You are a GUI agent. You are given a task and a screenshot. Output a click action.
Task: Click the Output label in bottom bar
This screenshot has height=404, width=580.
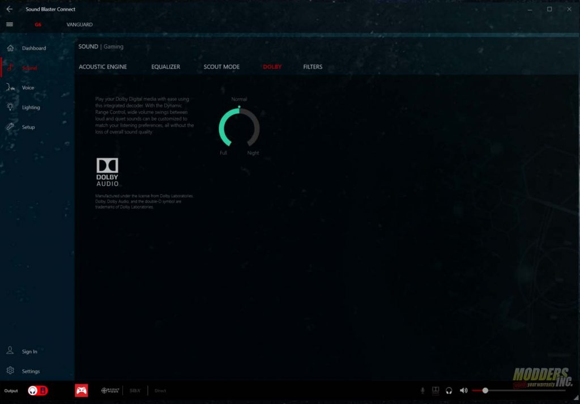tap(11, 390)
